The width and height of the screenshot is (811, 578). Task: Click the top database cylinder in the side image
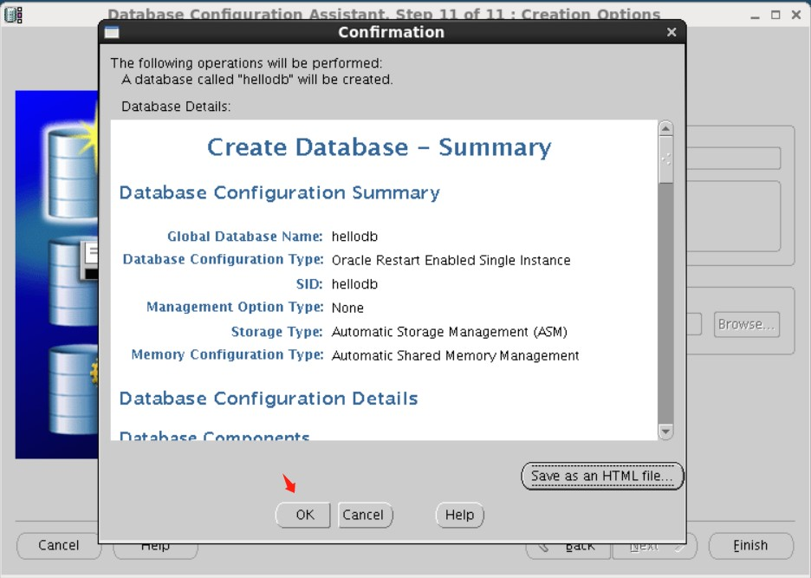pos(73,173)
